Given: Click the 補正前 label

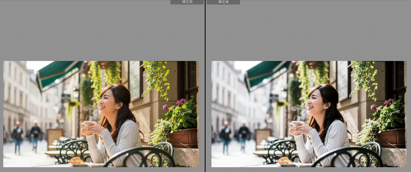Looking at the screenshot, I should [x=187, y=2].
